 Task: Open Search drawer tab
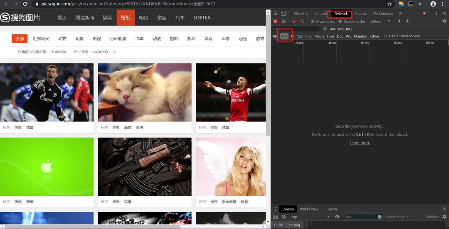coord(332,209)
